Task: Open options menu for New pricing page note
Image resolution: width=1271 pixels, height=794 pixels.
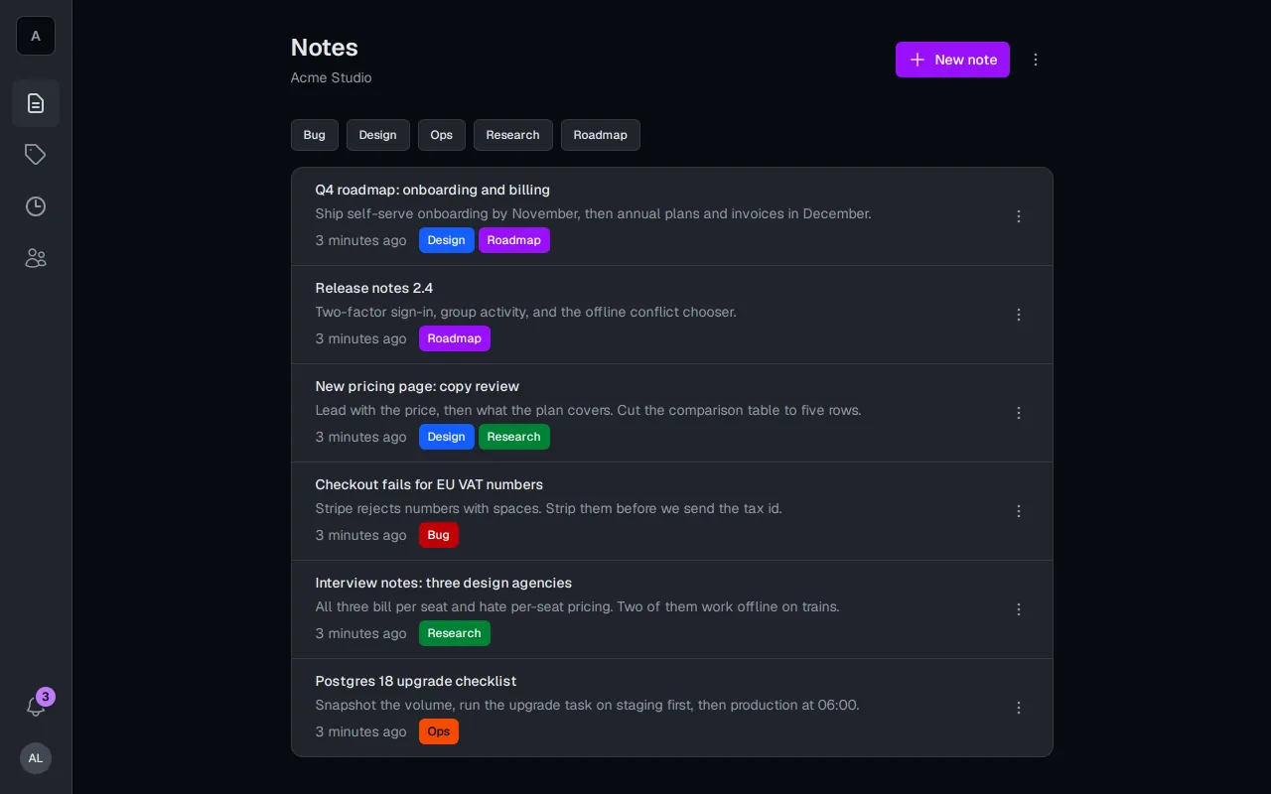Action: tap(1019, 413)
